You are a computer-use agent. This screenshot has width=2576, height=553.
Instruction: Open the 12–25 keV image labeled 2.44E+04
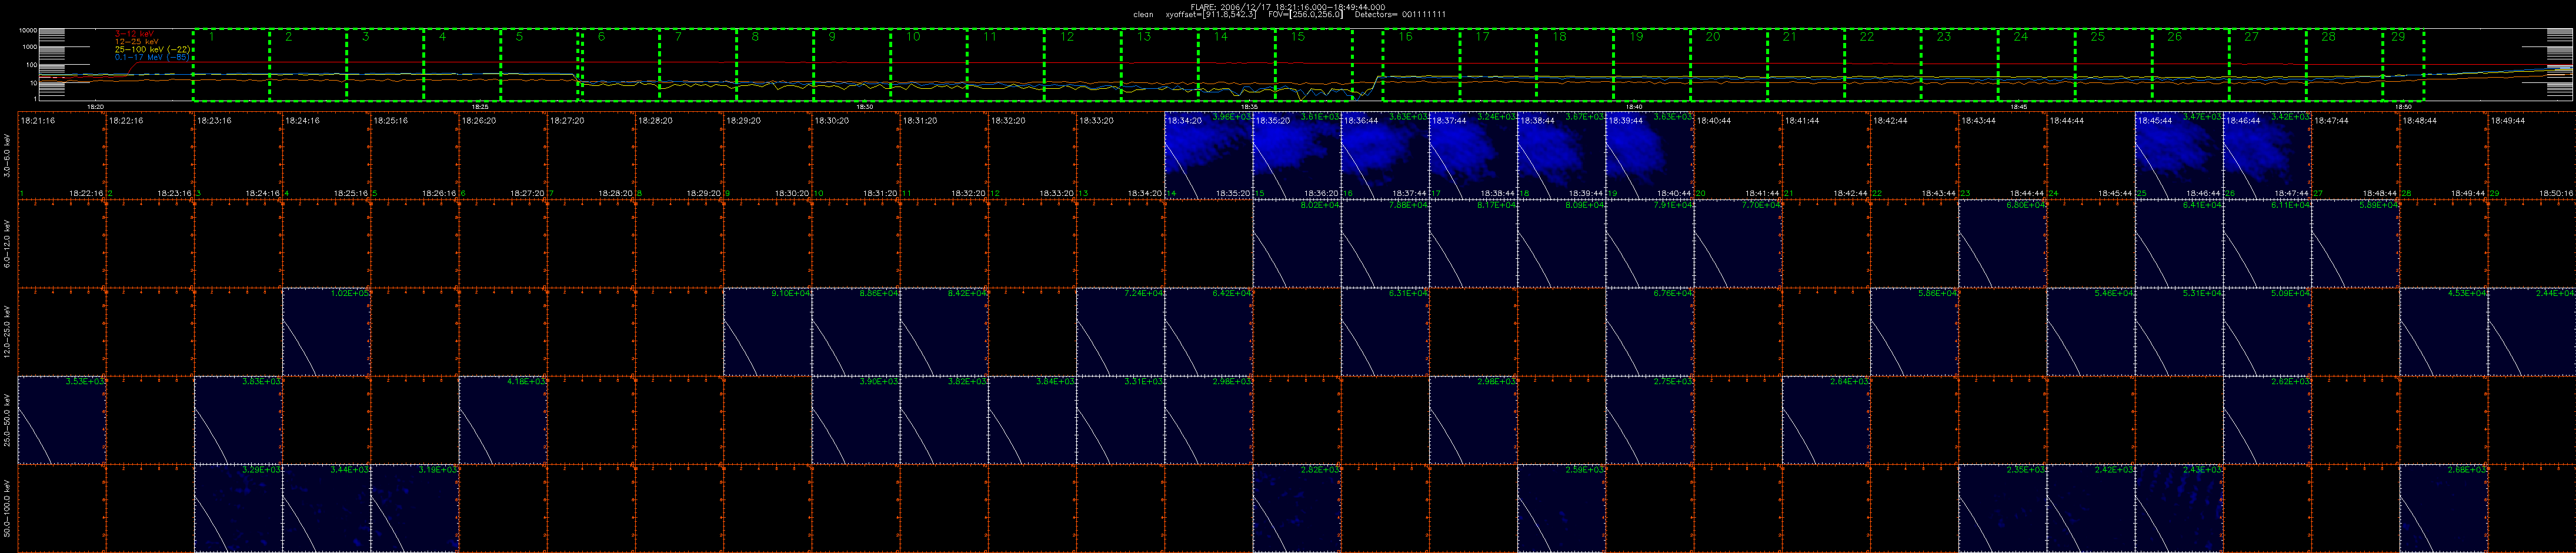pyautogui.click(x=2532, y=332)
